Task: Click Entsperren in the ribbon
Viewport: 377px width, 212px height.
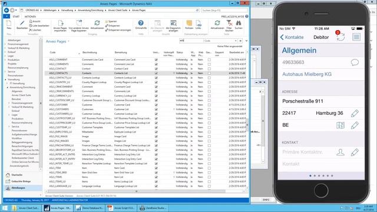Action: click(x=113, y=26)
